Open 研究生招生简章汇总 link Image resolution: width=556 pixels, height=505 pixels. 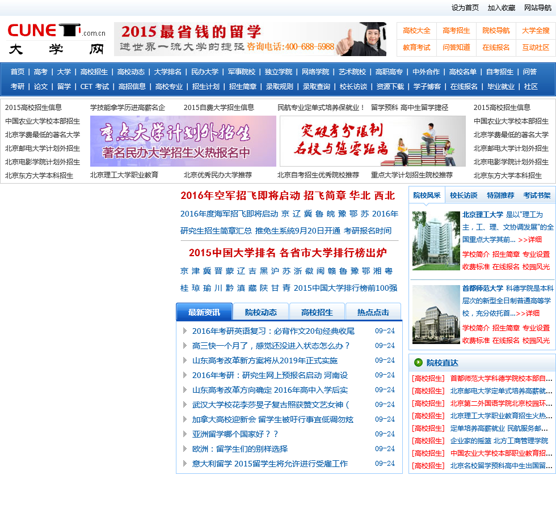[x=216, y=231]
